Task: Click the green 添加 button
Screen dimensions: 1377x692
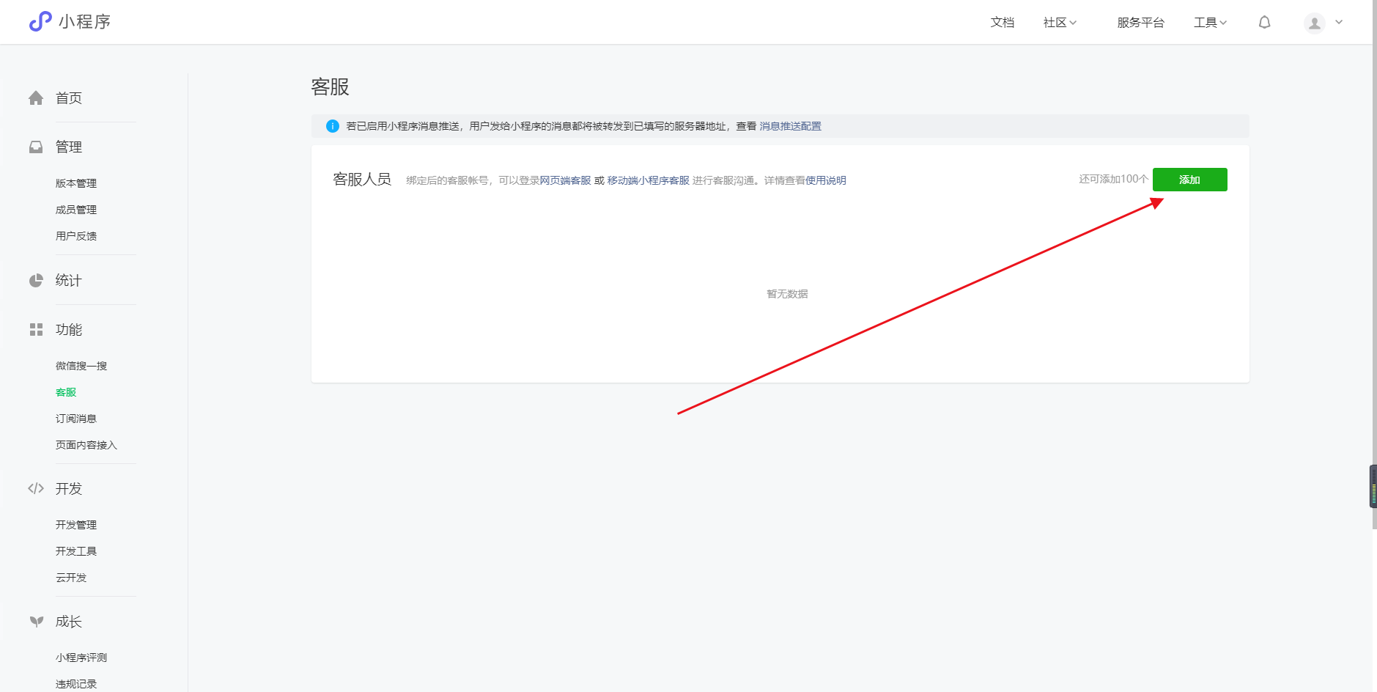Action: (x=1189, y=180)
